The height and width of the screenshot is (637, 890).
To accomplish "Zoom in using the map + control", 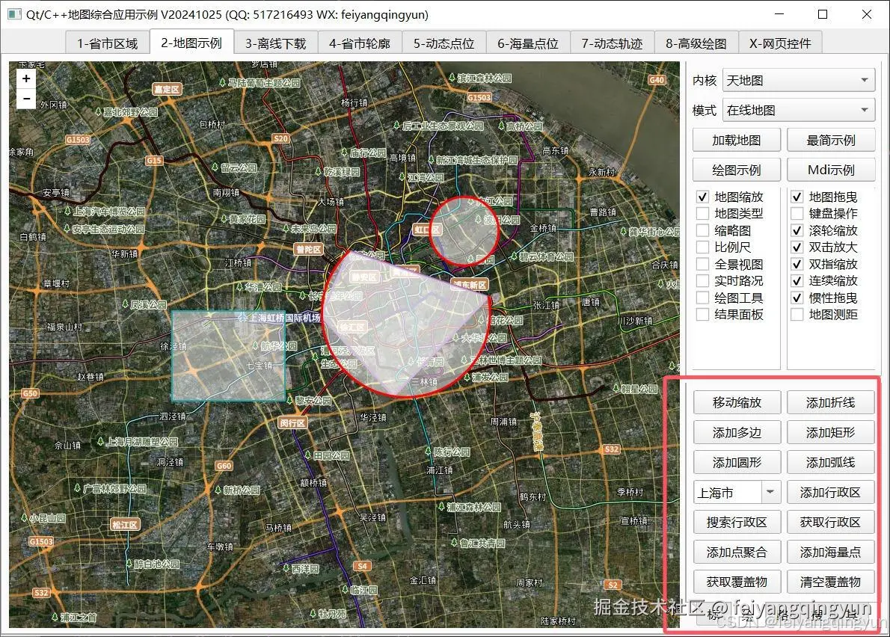I will 25,78.
